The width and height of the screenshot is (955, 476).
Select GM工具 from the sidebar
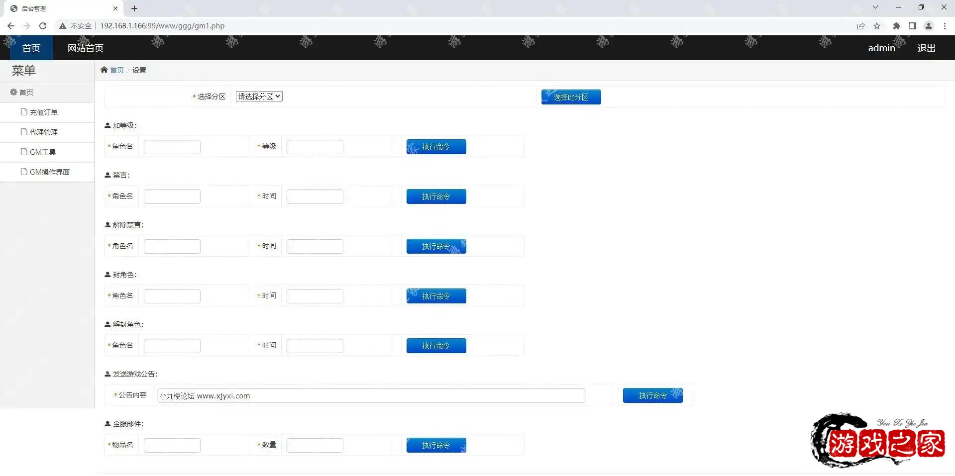click(x=43, y=152)
